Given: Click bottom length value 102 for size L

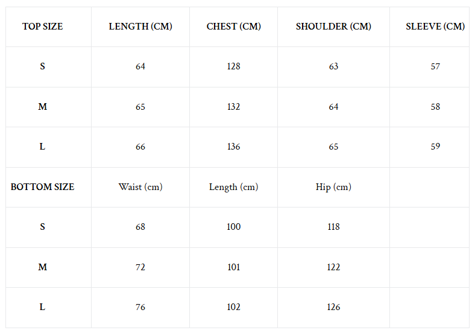Looking at the screenshot, I should (233, 307).
